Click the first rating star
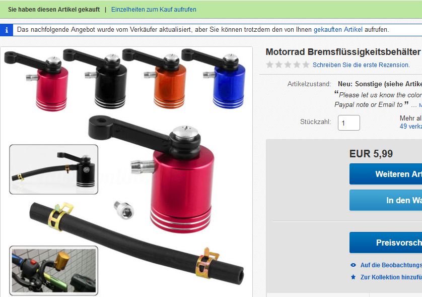Image resolution: width=422 pixels, height=297 pixels. 269,65
